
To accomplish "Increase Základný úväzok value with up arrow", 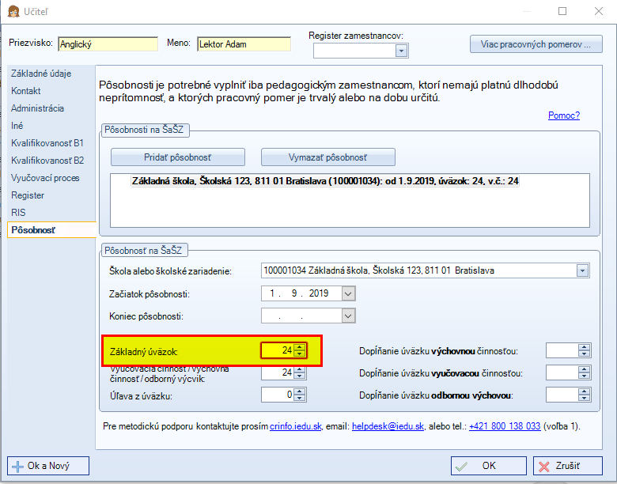I will click(x=300, y=347).
